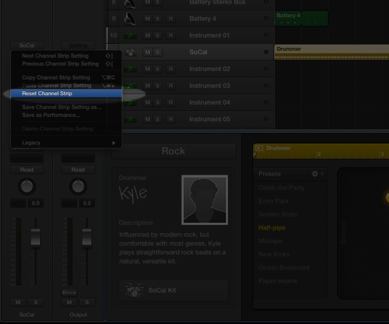Click bar 2 on Drummer editor ruler

[x=319, y=154]
